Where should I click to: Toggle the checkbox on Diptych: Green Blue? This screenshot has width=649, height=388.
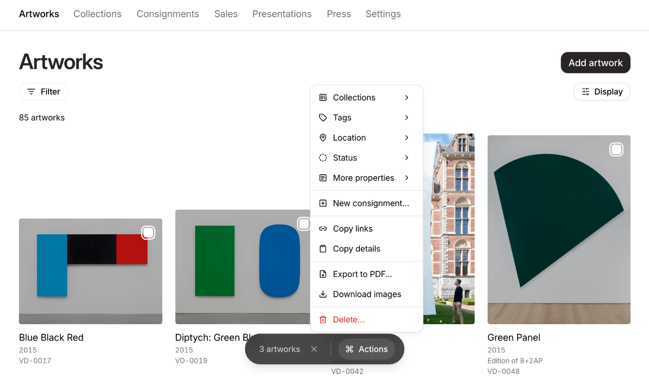click(304, 224)
